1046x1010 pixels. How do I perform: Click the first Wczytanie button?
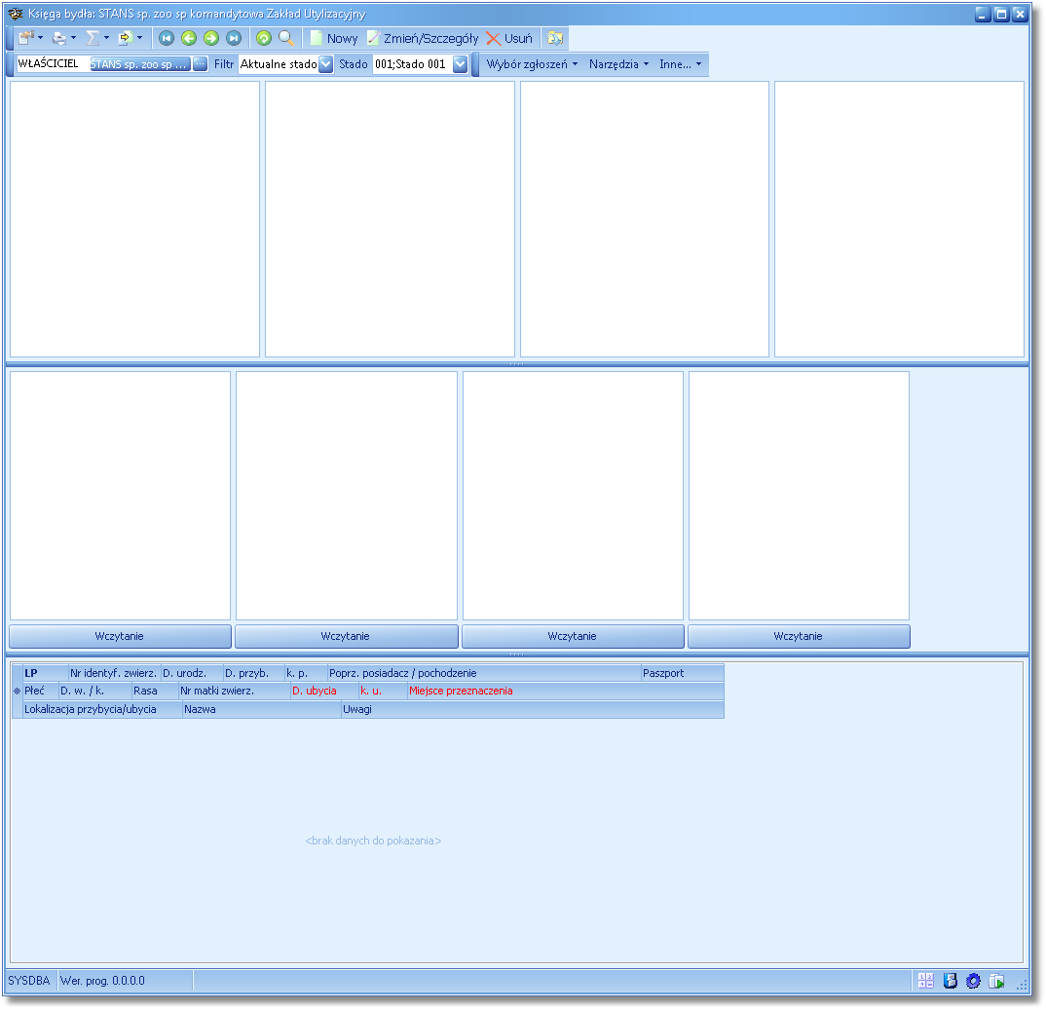click(x=120, y=636)
